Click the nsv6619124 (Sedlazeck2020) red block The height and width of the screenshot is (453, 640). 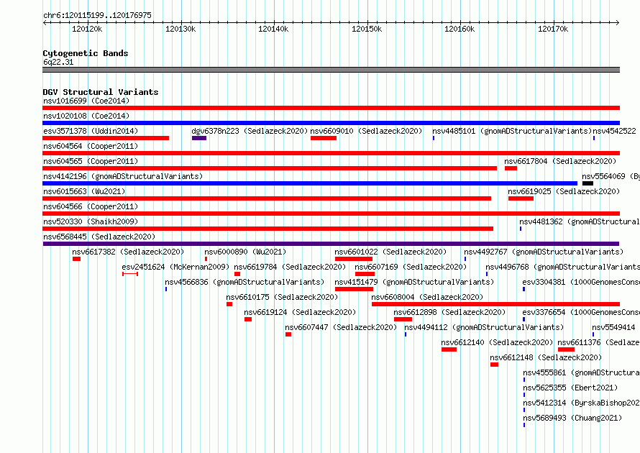click(x=248, y=319)
